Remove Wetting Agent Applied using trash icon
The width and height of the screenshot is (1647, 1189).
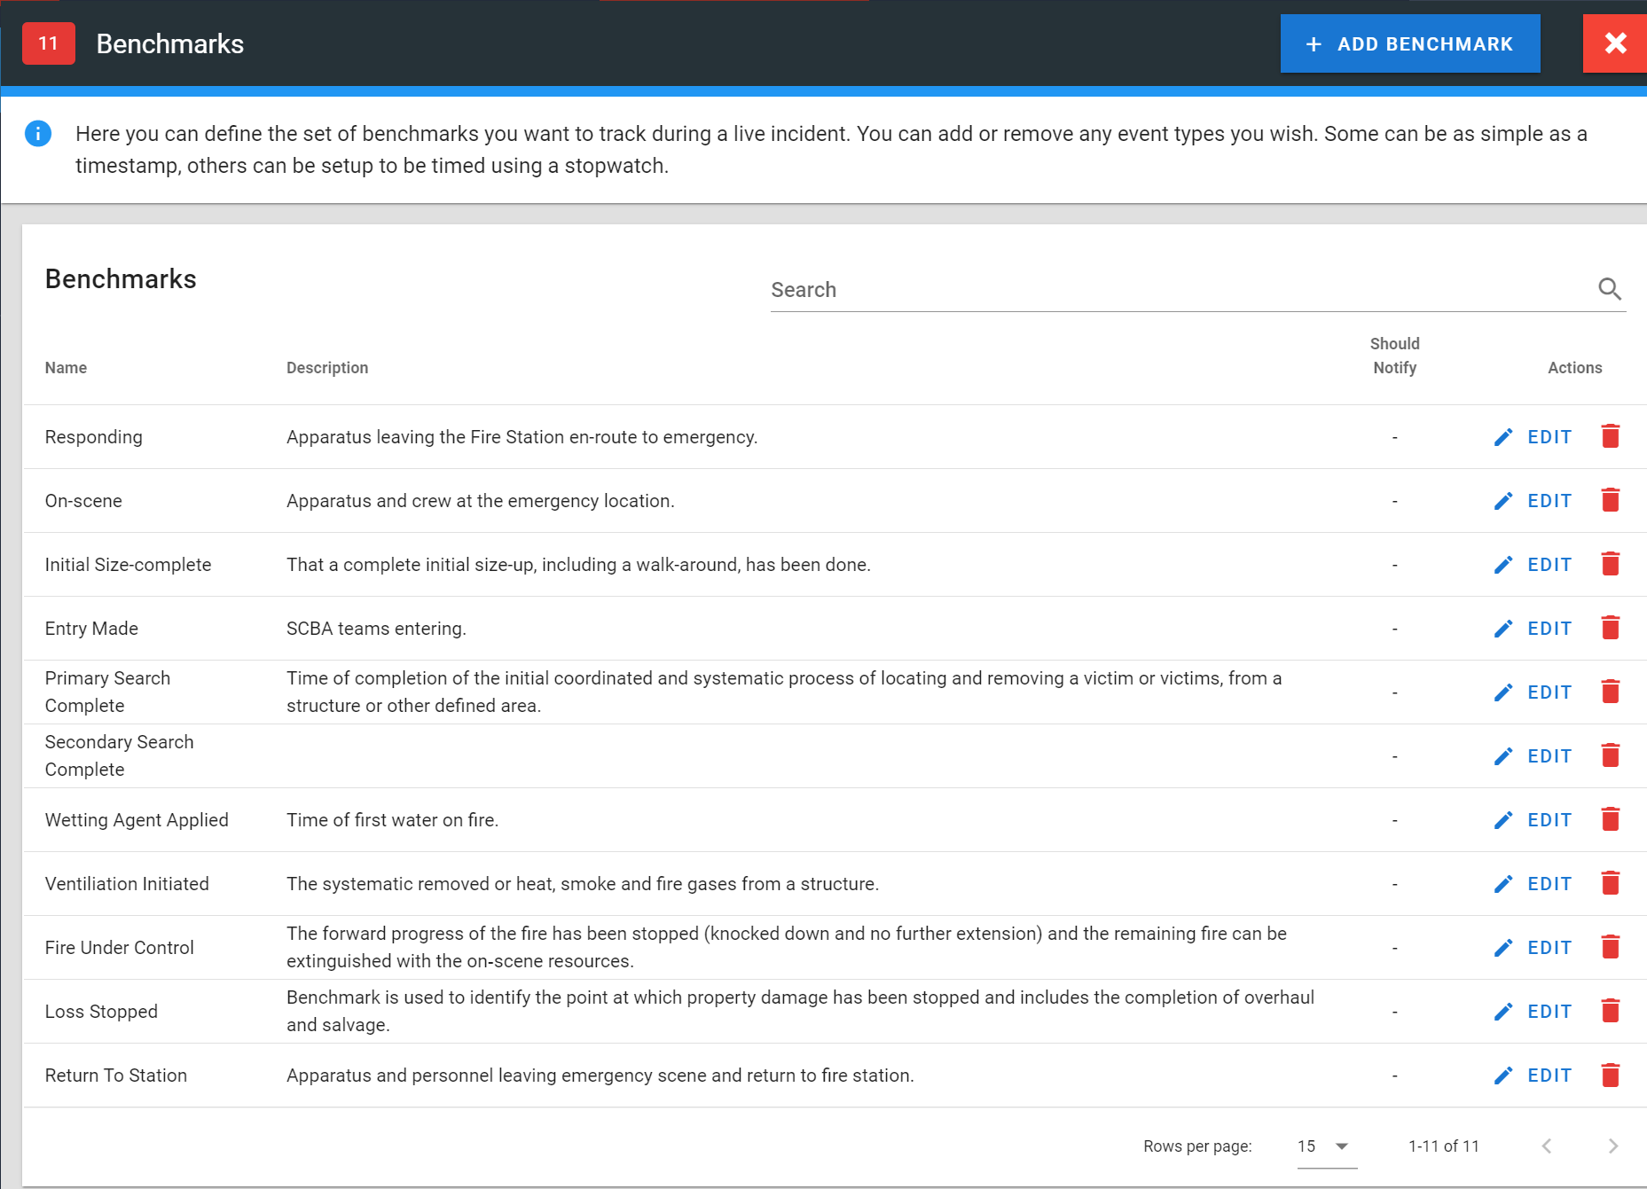[1610, 819]
